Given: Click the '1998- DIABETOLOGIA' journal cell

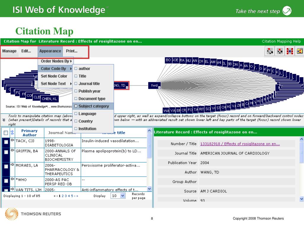Looking at the screenshot, I should click(62, 143).
